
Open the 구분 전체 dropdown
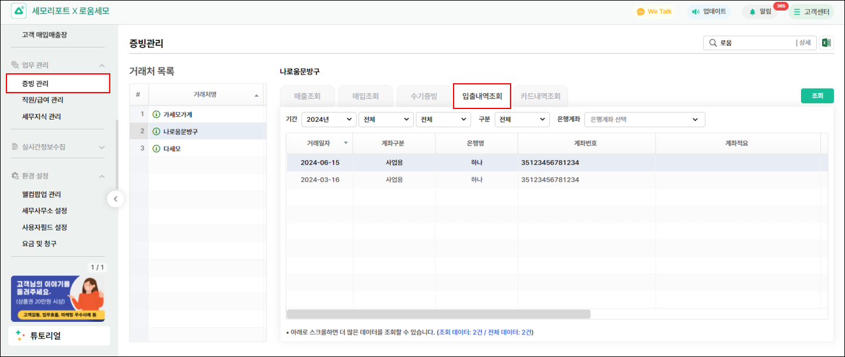coord(522,120)
